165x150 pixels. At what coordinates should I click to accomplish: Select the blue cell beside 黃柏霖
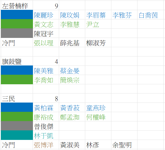[17, 107]
